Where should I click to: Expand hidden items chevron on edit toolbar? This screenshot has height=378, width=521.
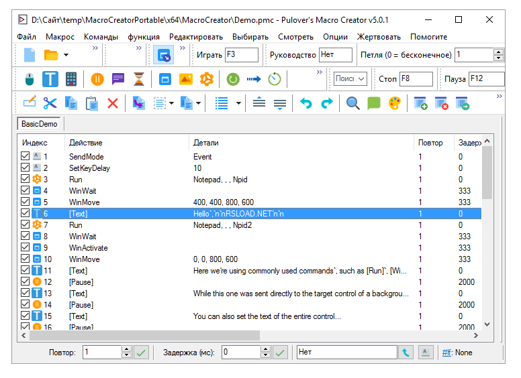(500, 96)
